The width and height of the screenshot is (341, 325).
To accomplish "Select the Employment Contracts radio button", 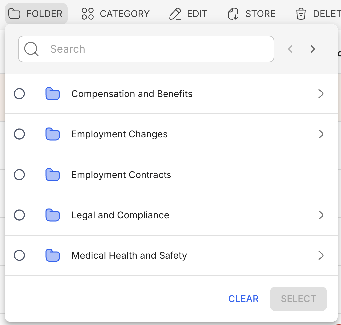I will click(x=19, y=175).
